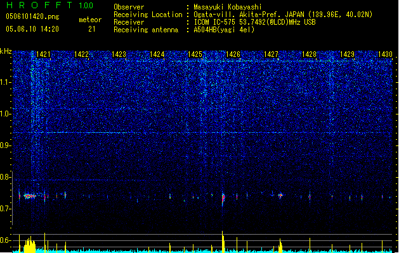Image resolution: width=399 pixels, height=253 pixels.
Task: Click the 1422 time axis marker
Action: pyautogui.click(x=81, y=54)
